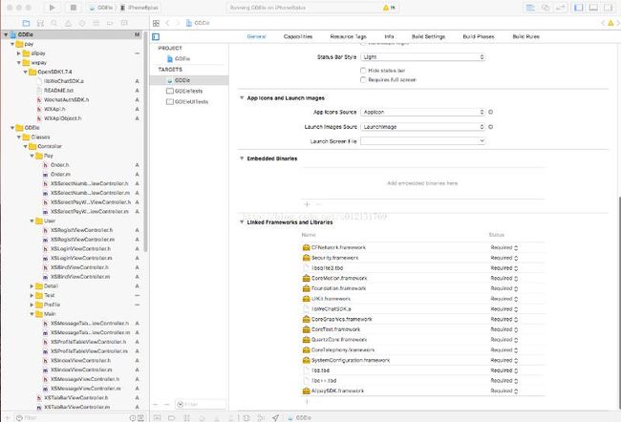Viewport: 621px width, 422px height.
Task: Select libWeChatSDK.a in linked frameworks list
Action: [x=332, y=308]
